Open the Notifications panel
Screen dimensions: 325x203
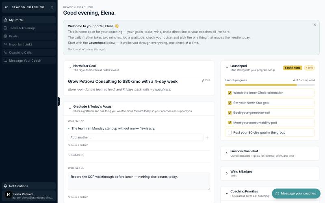[29, 186]
